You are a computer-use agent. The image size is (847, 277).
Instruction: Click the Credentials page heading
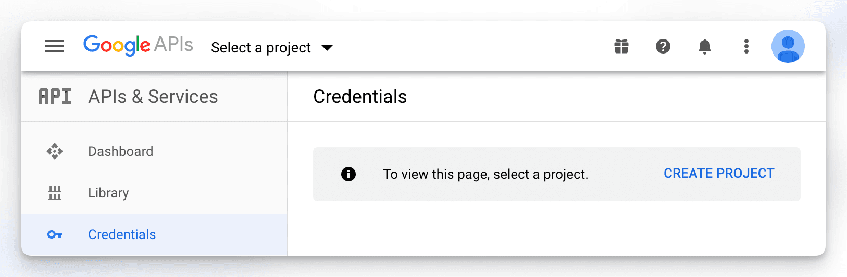click(360, 97)
